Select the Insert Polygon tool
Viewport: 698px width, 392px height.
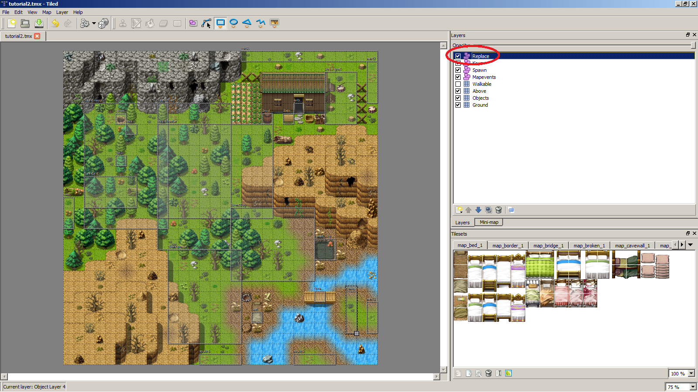pos(247,23)
